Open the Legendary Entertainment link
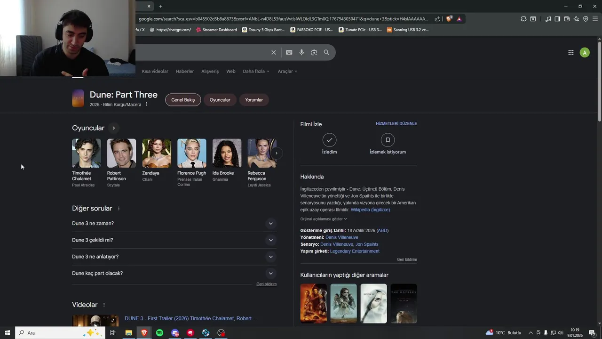 355,251
